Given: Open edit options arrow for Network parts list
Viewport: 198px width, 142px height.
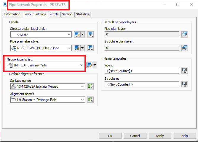Looking at the screenshot, I should (95, 65).
